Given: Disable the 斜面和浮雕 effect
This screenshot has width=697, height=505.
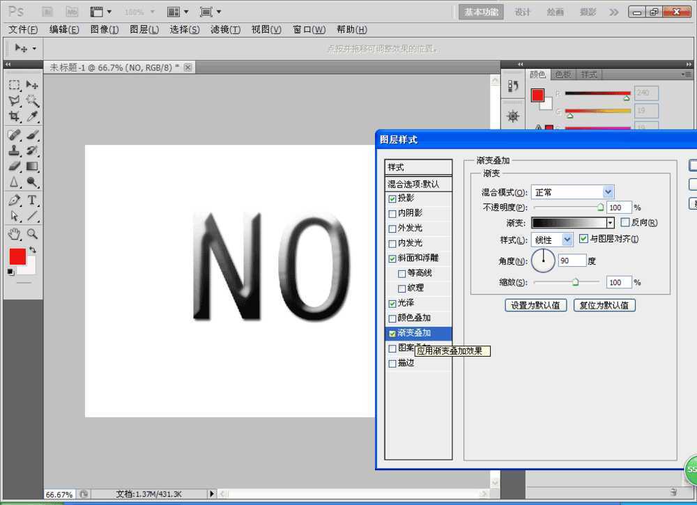Looking at the screenshot, I should pos(392,258).
